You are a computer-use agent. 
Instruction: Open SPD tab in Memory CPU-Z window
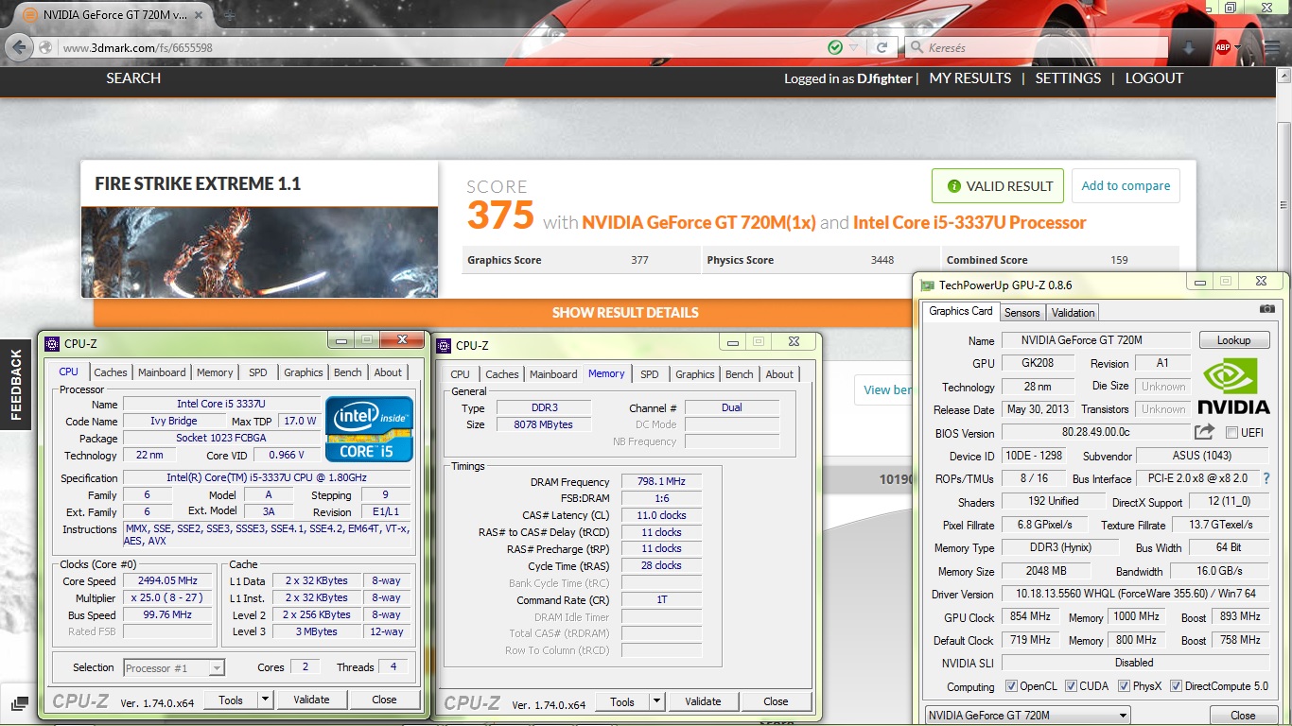(x=649, y=374)
